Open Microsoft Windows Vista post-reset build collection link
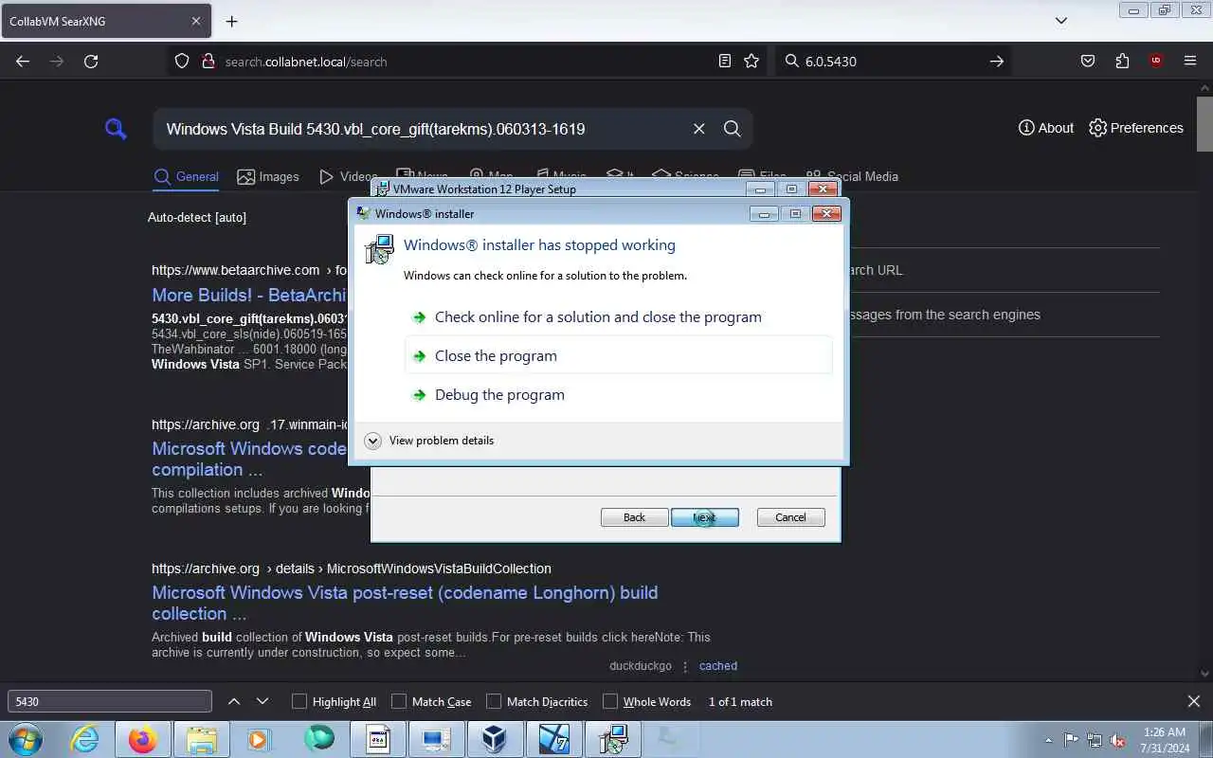 pyautogui.click(x=405, y=603)
